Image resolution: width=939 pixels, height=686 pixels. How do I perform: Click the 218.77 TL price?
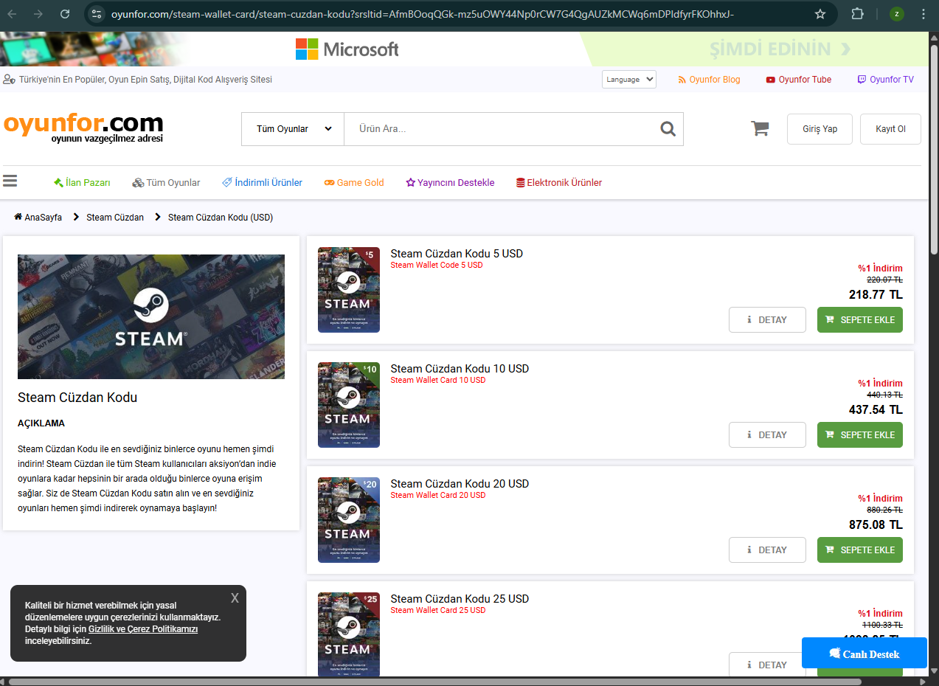(x=876, y=294)
